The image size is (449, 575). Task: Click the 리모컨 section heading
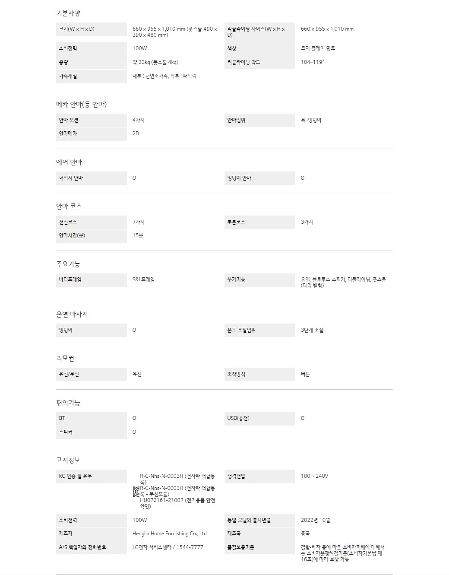click(x=65, y=358)
